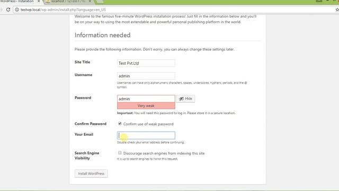The width and height of the screenshot is (339, 191).
Task: Edit the Password field
Action: pyautogui.click(x=146, y=99)
